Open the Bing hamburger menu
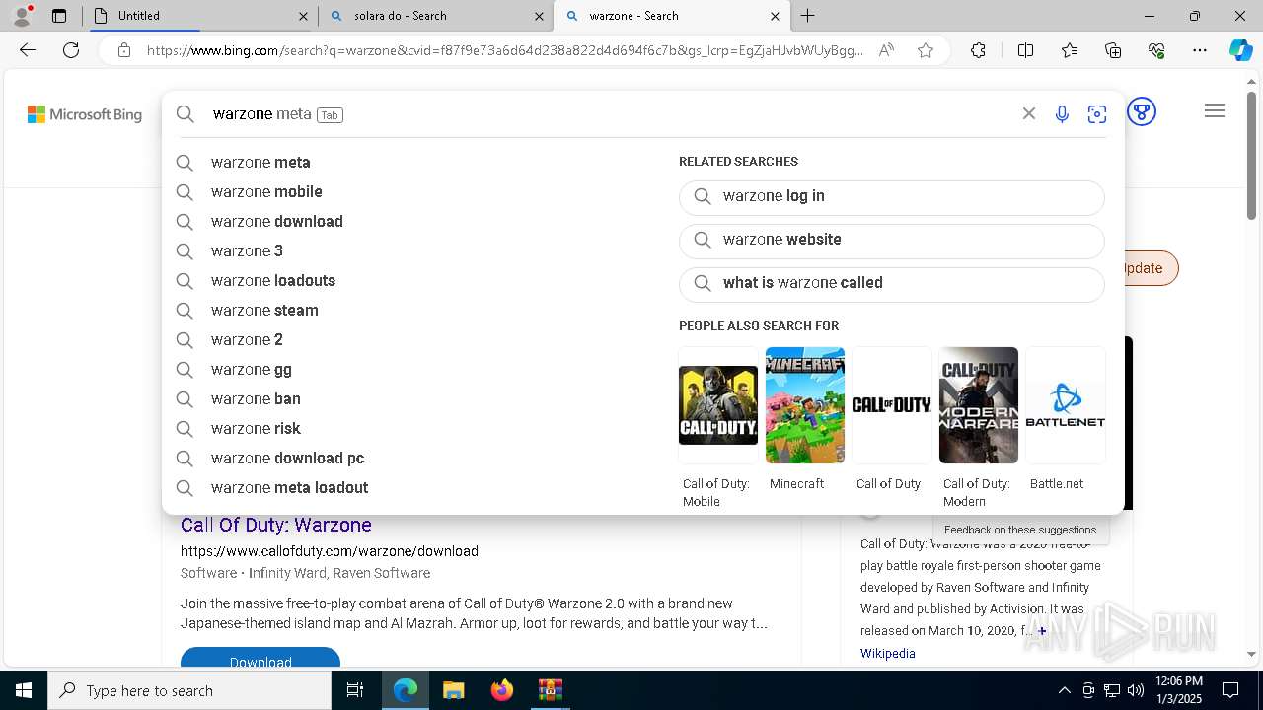 (1215, 110)
